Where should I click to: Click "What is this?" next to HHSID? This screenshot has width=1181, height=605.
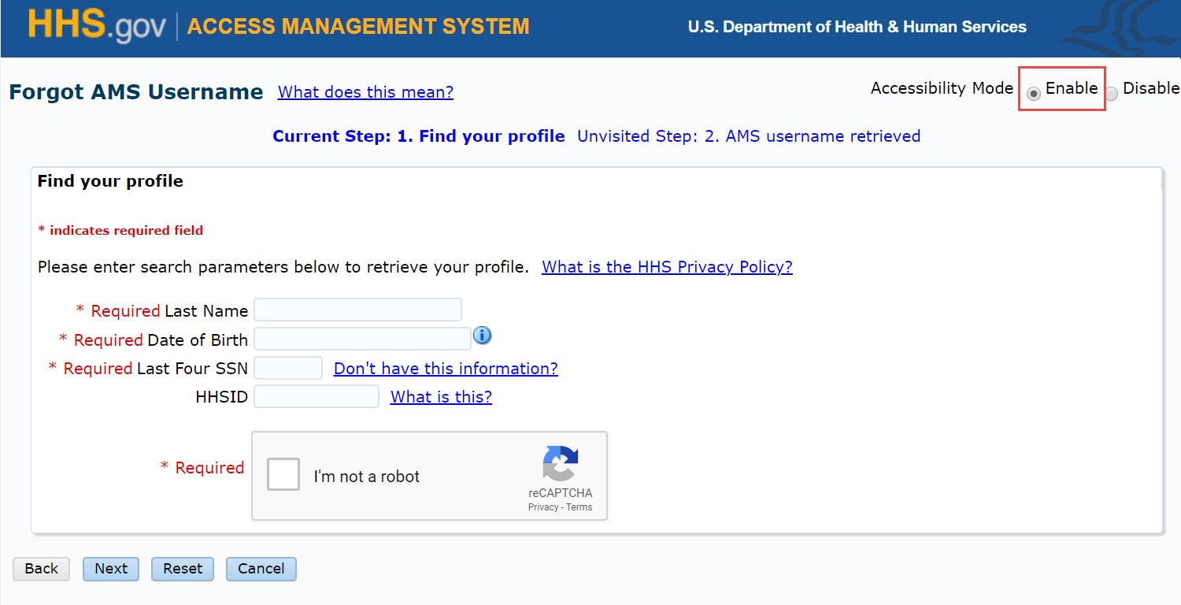[x=440, y=396]
